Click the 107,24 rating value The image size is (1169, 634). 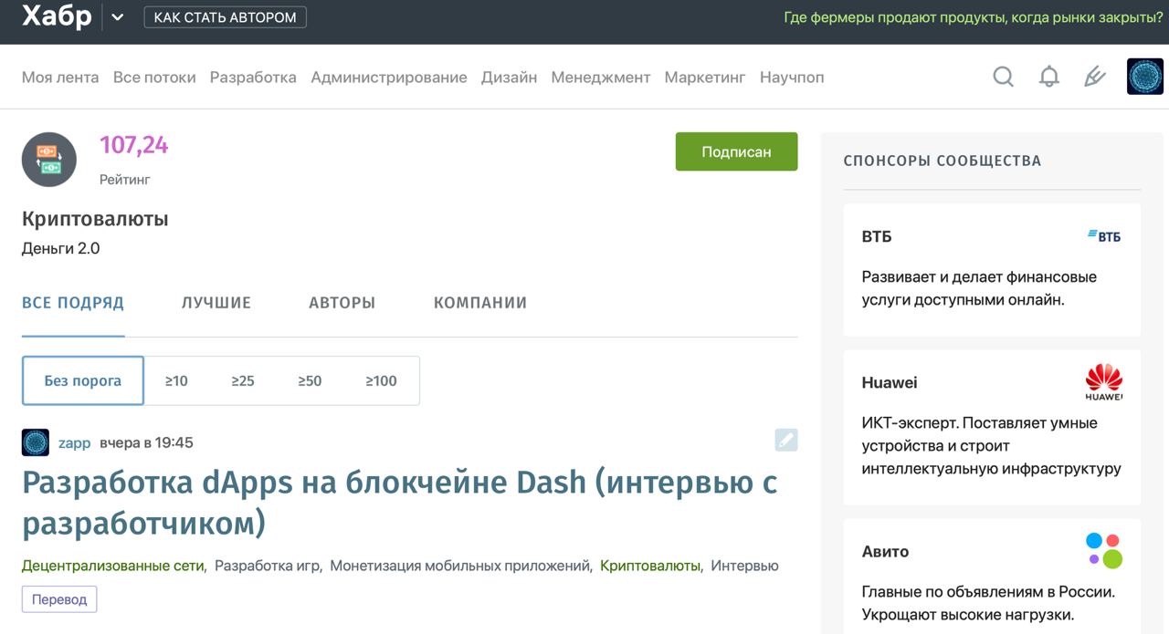tap(133, 145)
